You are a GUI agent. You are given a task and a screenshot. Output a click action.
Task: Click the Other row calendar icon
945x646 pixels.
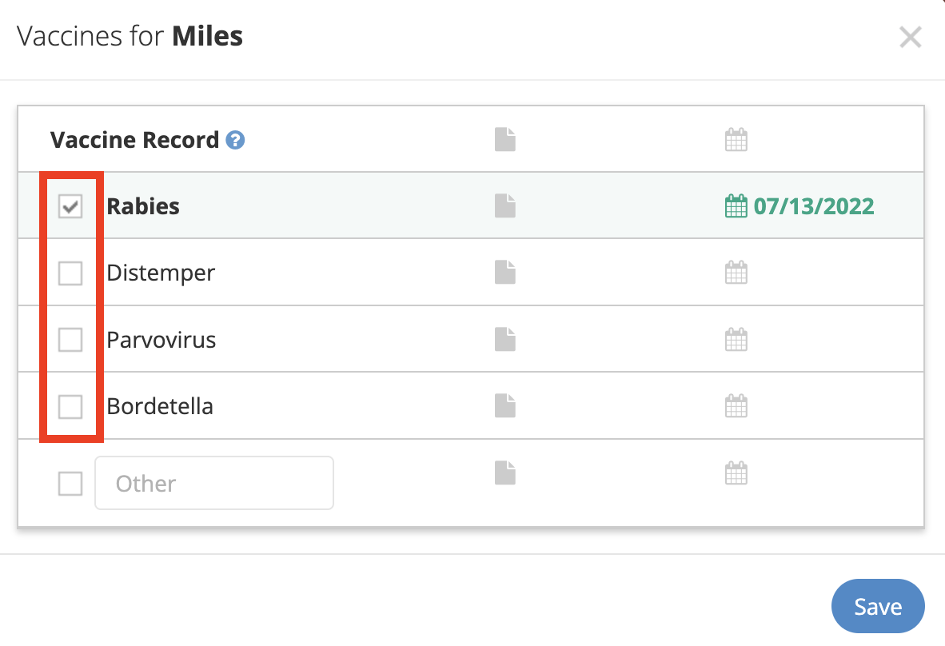point(736,473)
